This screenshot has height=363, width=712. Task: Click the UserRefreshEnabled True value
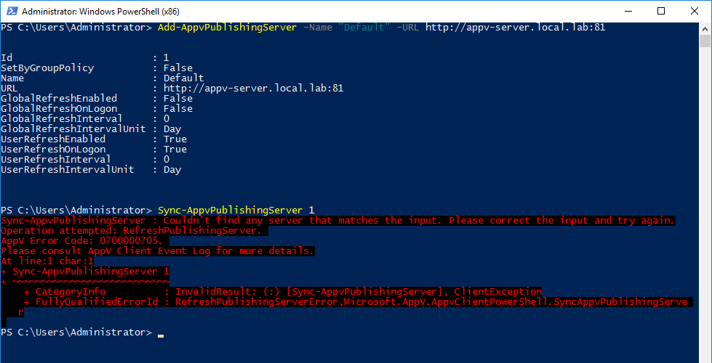click(x=175, y=139)
